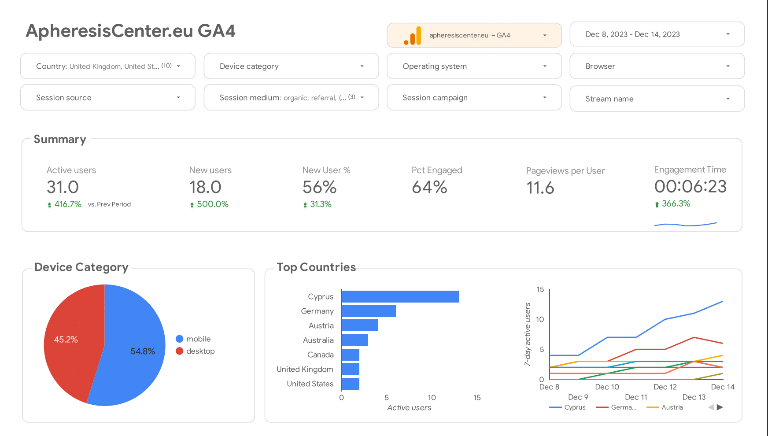The image size is (768, 436).
Task: Select the Austria bar in bar chart
Action: click(x=360, y=325)
